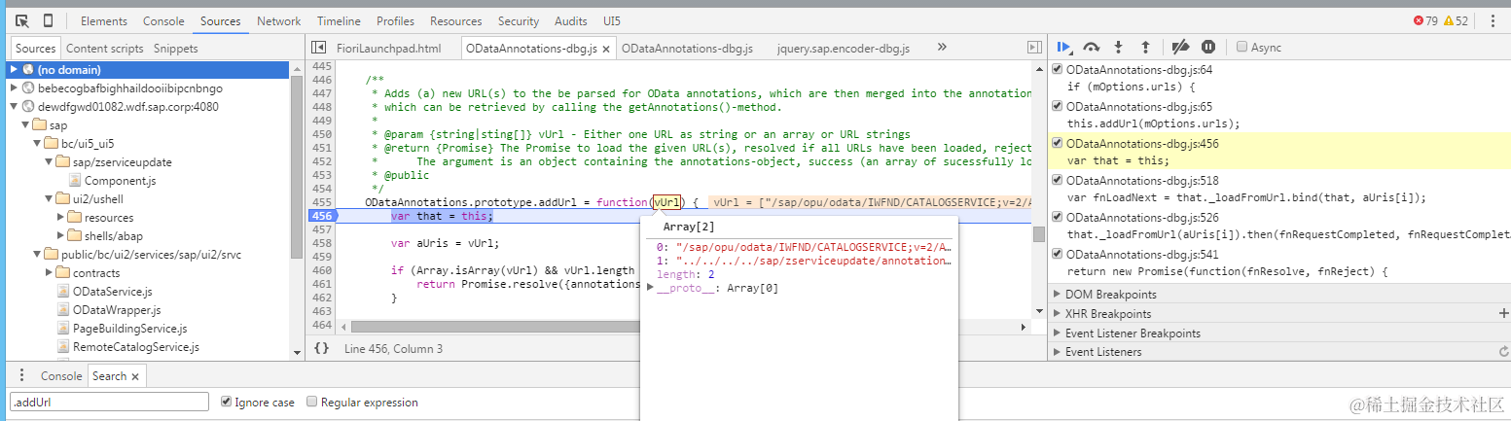Collapse the dewdfgwd01082.wdf.sap.corp:4080 node
1511x421 pixels.
[14, 107]
